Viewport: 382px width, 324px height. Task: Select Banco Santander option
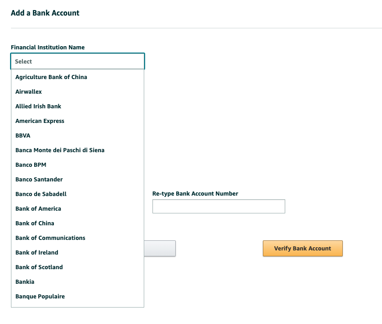38,179
